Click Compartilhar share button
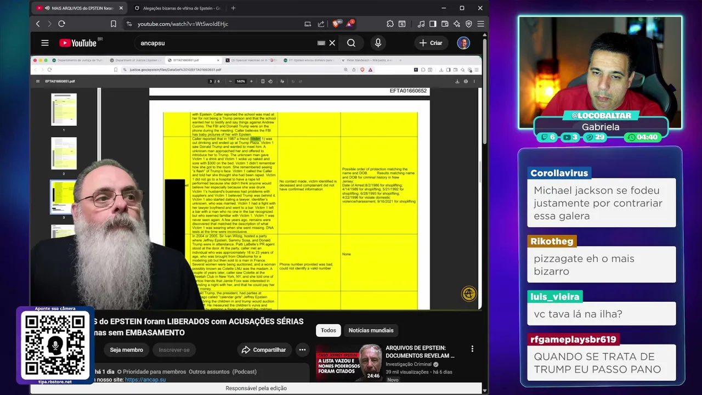Screen dimensions: 702x395 coord(264,350)
